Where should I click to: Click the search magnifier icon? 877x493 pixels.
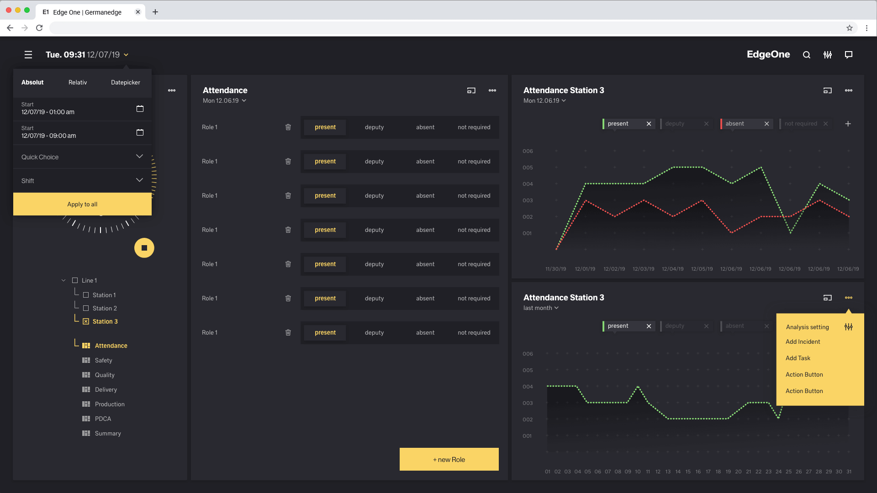pyautogui.click(x=807, y=55)
